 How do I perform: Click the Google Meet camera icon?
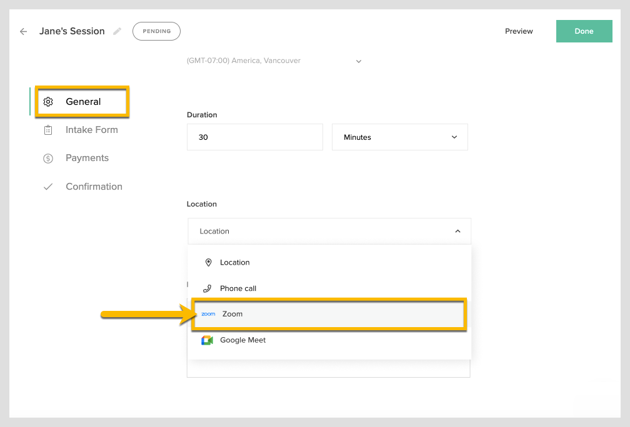[207, 340]
